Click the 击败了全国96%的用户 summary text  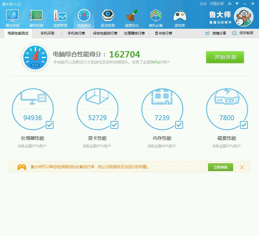(151, 62)
